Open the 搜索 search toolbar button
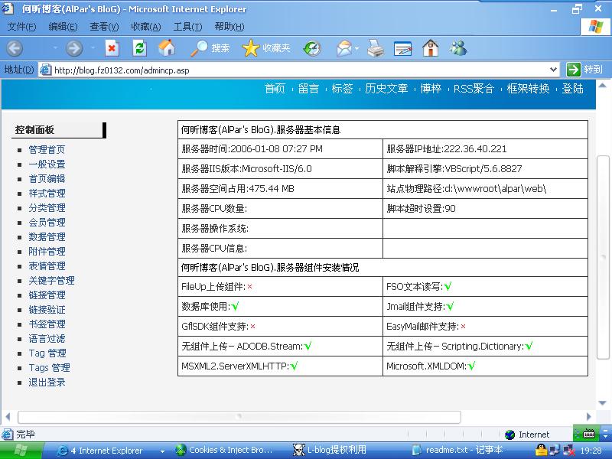The image size is (612, 459). (210, 48)
